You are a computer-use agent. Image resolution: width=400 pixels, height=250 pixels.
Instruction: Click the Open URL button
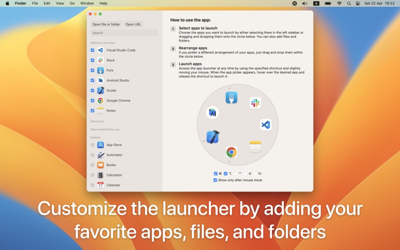click(x=133, y=24)
